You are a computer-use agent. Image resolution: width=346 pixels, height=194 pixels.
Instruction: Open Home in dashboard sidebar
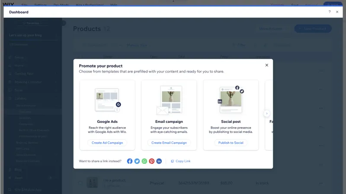(19, 66)
